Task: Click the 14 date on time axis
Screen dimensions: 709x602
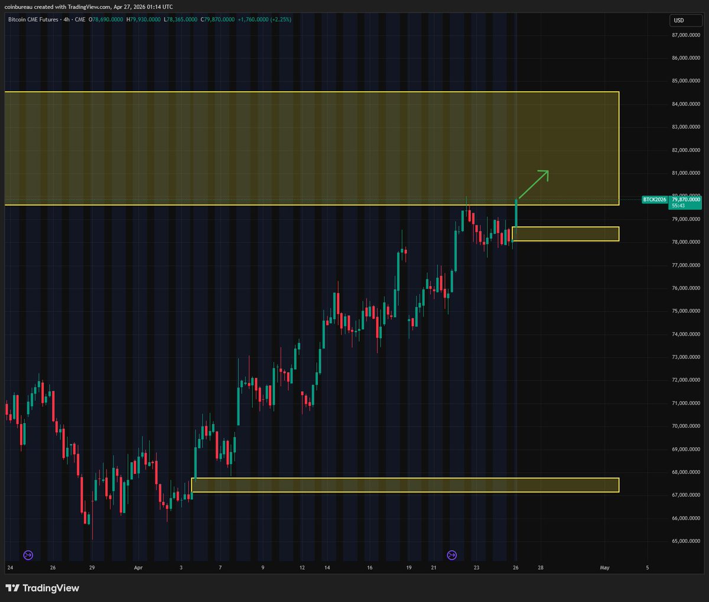Action: [x=326, y=568]
